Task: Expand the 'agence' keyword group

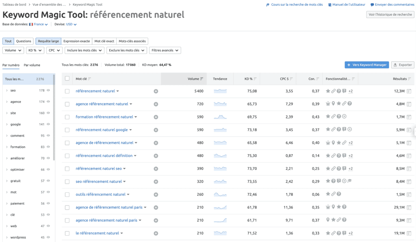Action: (6, 102)
